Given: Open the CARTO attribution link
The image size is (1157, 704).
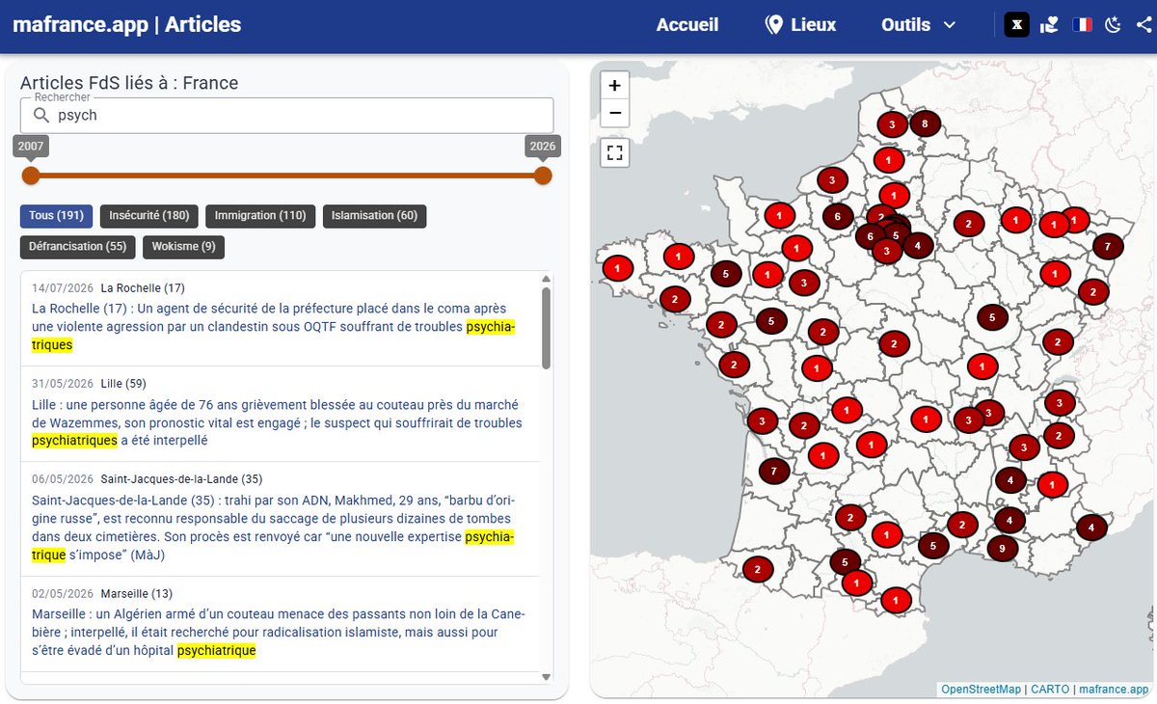Looking at the screenshot, I should click(x=1050, y=690).
